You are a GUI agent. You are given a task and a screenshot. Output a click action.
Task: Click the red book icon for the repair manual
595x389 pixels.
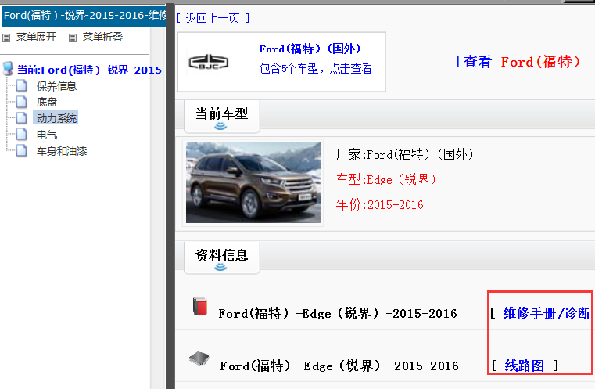click(x=200, y=307)
